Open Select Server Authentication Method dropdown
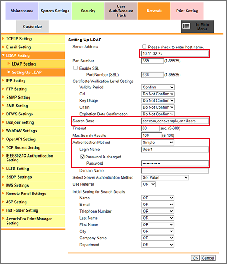 point(165,178)
